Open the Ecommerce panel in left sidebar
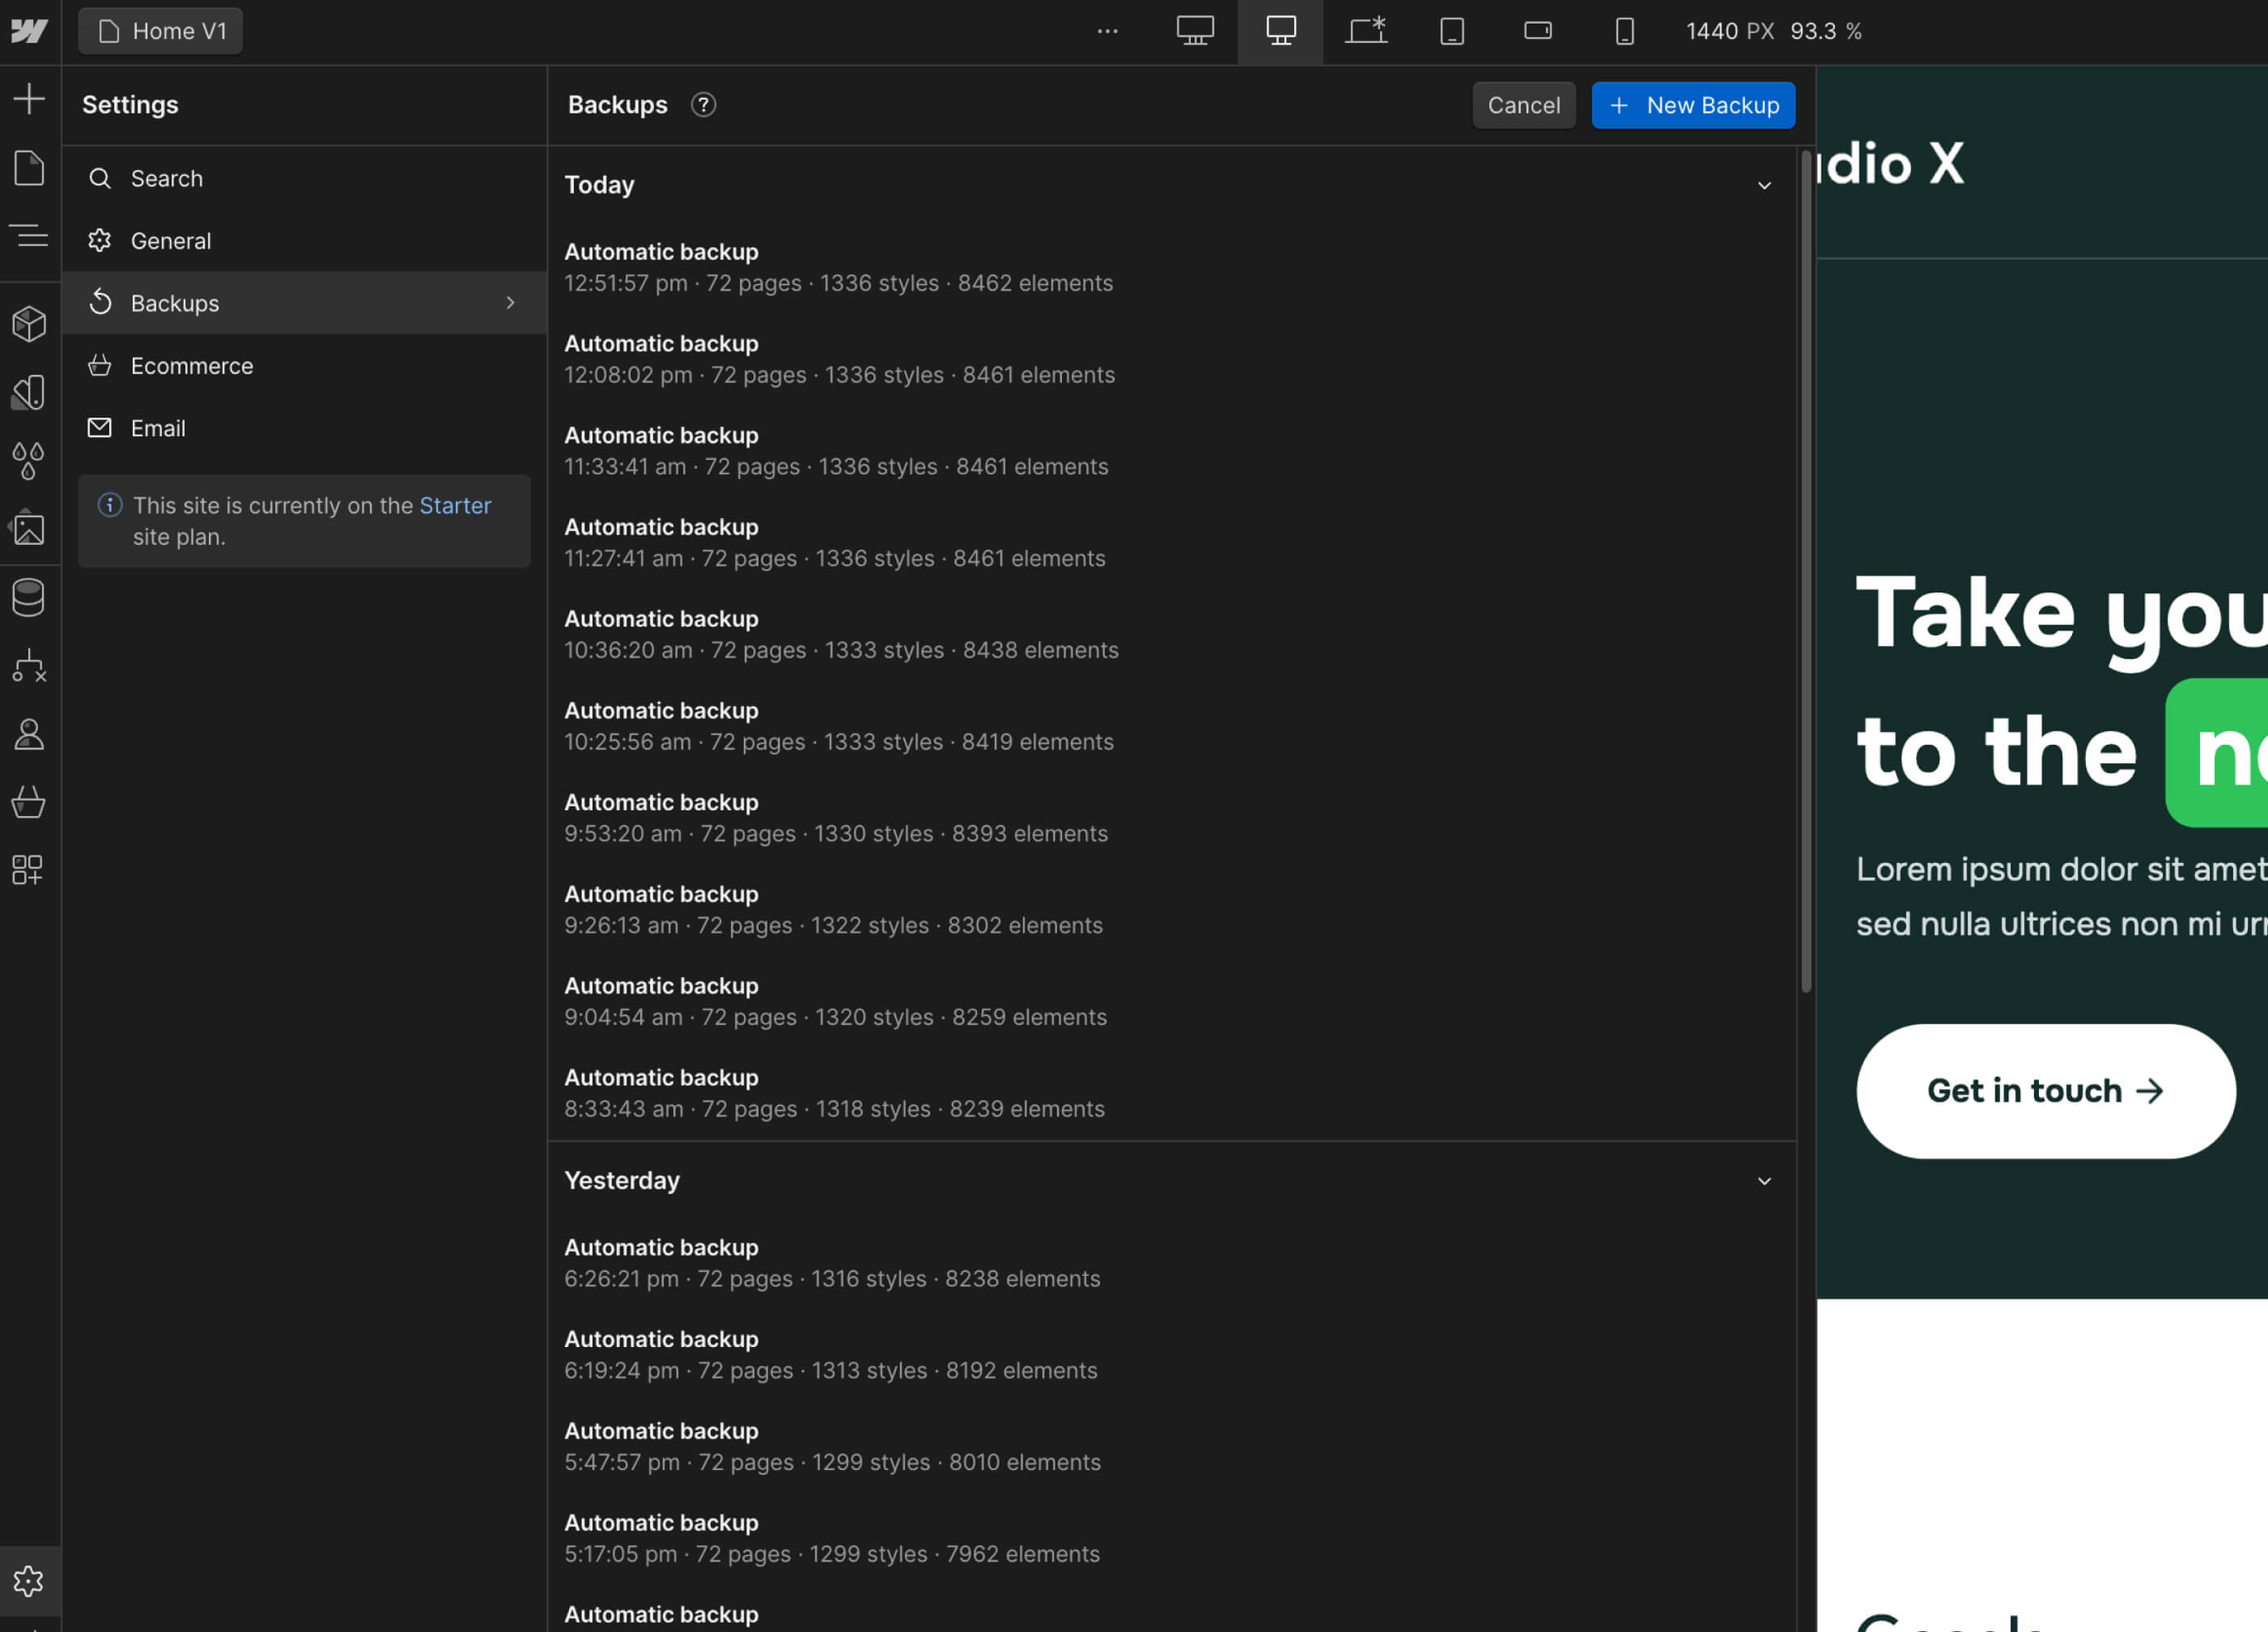Image resolution: width=2268 pixels, height=1632 pixels. 30,801
